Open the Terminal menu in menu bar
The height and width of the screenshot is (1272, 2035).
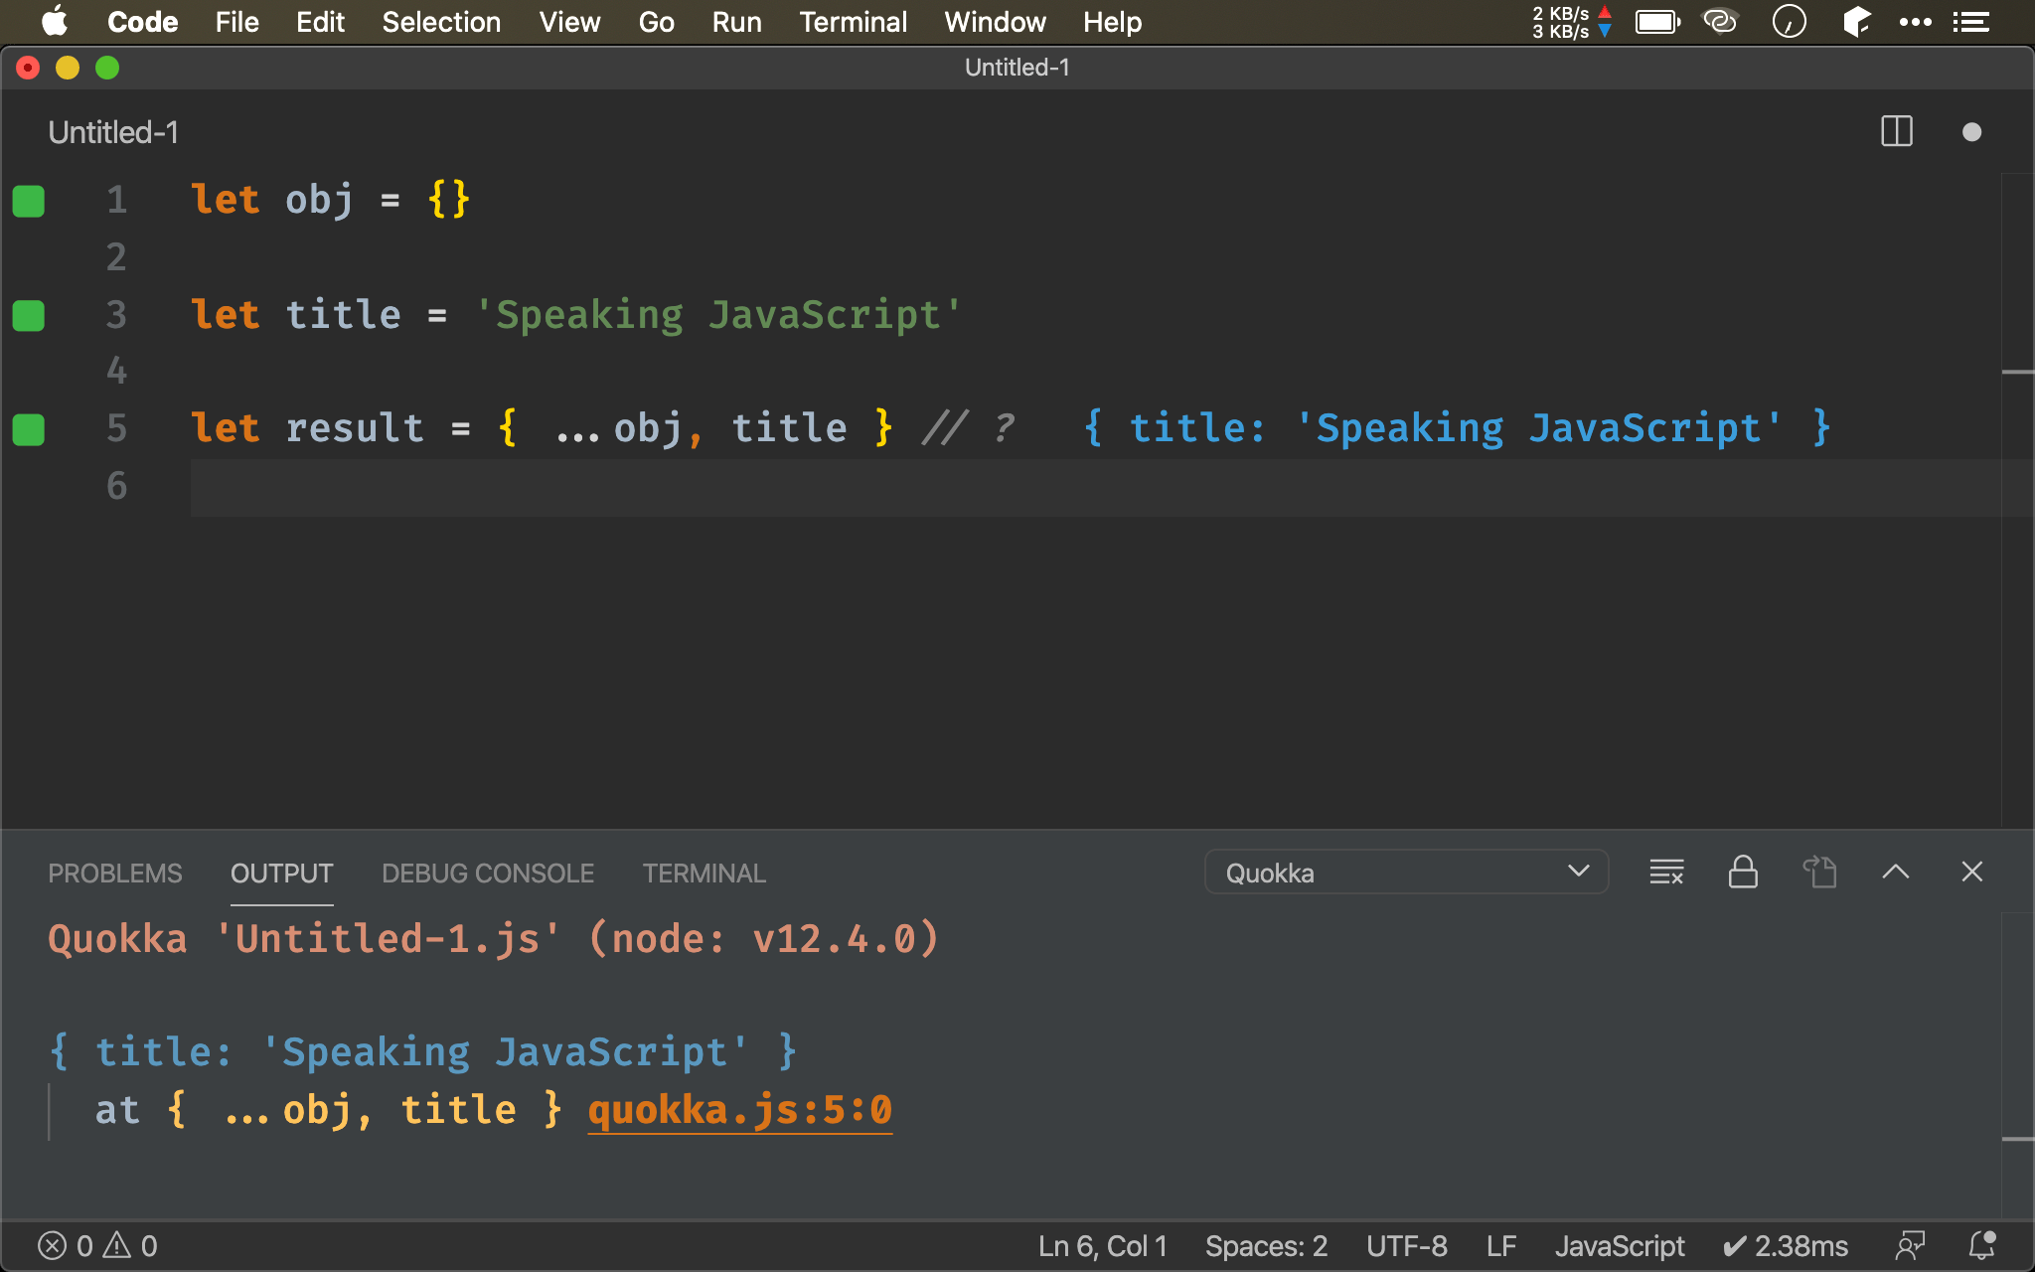(x=853, y=22)
